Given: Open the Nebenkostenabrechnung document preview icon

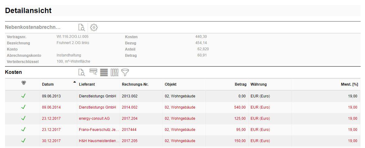Looking at the screenshot, I should pyautogui.click(x=81, y=27).
